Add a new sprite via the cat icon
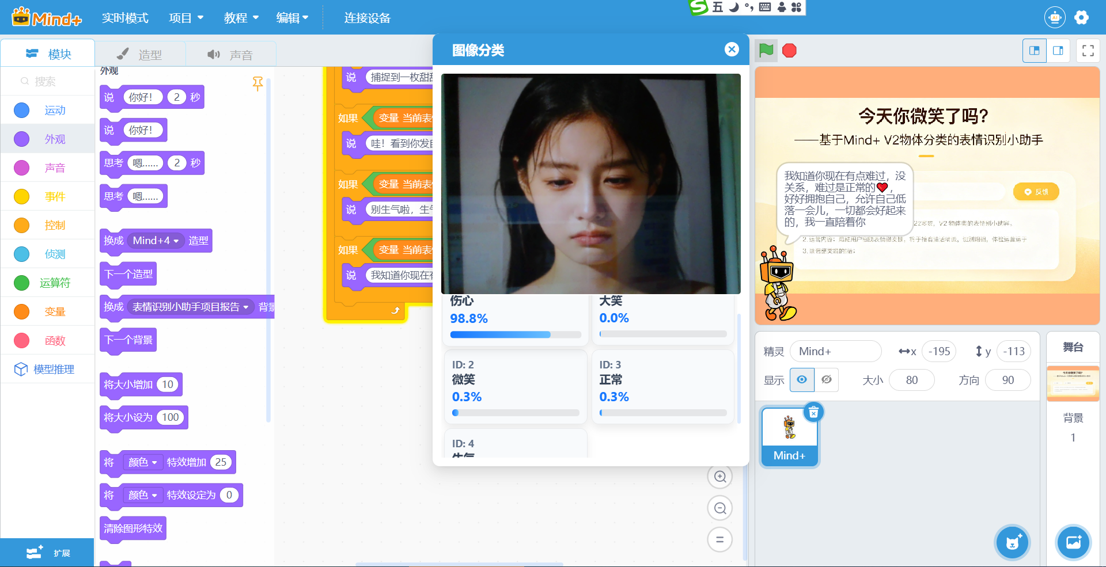Image resolution: width=1106 pixels, height=567 pixels. [1012, 542]
